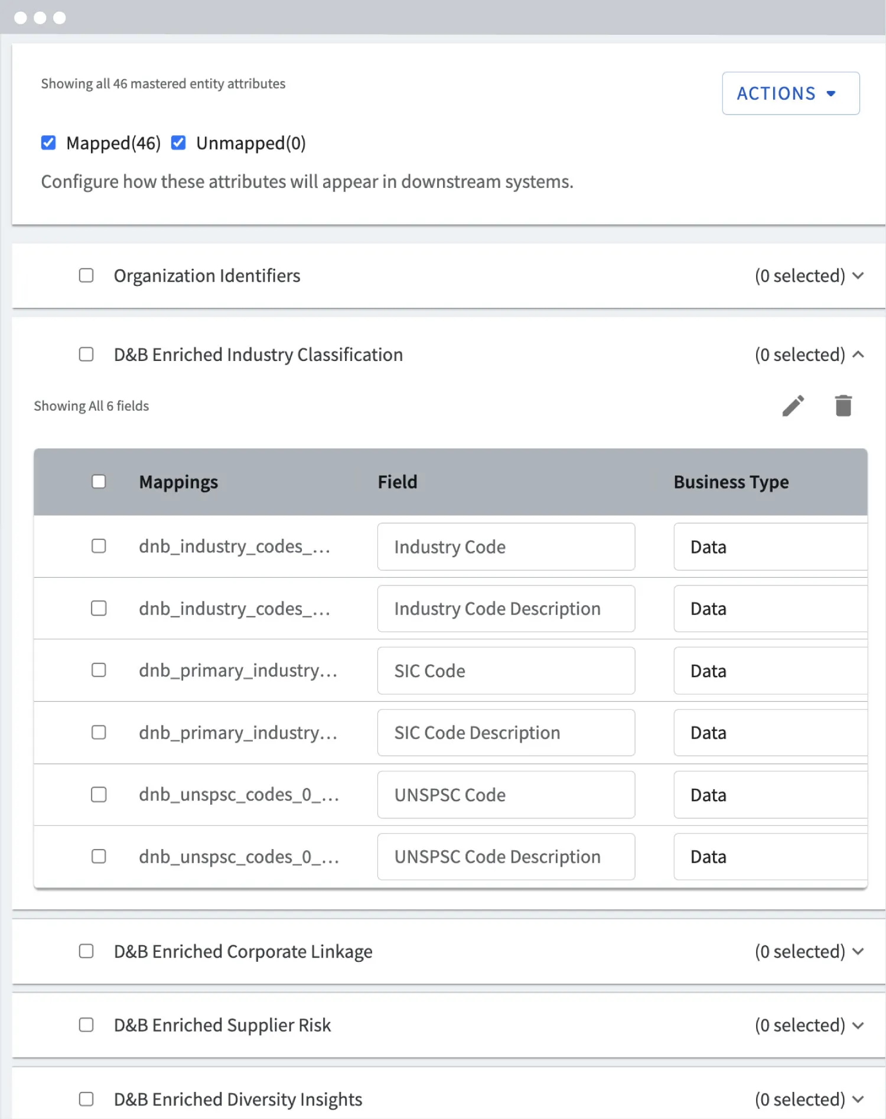Expand the D&B Enriched Corporate Linkage chevron
The height and width of the screenshot is (1119, 886).
tap(858, 951)
